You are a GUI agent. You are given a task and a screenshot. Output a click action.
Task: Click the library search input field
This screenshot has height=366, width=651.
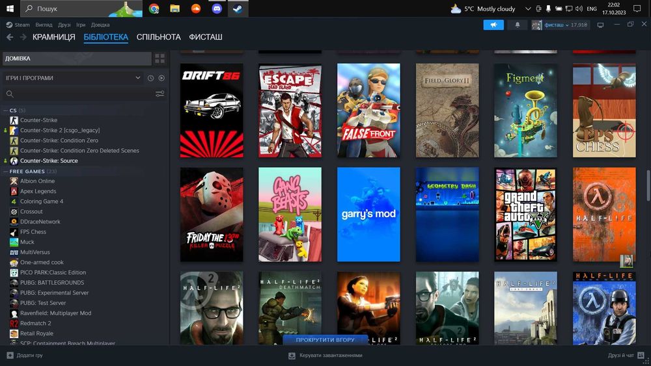point(77,94)
